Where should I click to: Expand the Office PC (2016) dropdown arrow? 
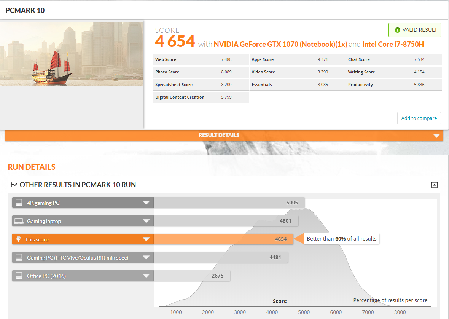(146, 276)
